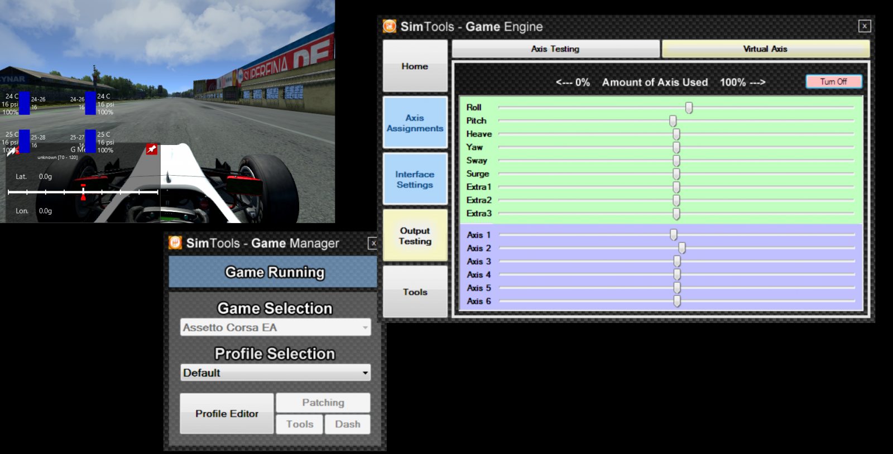Click the Lat. 0.0g readout
893x454 pixels.
point(33,176)
